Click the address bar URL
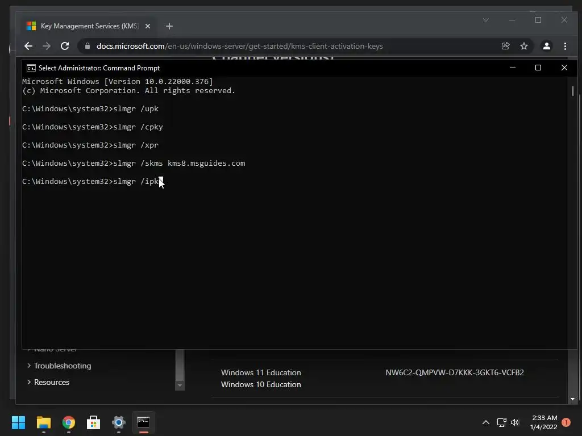Screen dimensions: 582x436 point(239,46)
